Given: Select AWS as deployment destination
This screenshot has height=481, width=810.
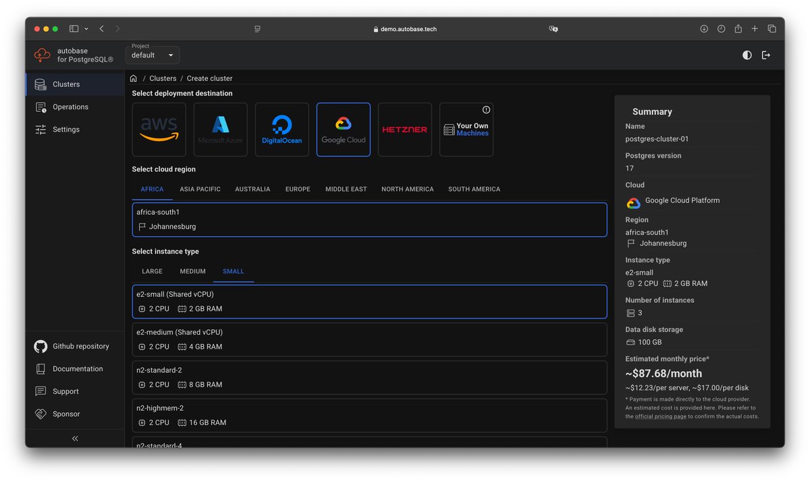Looking at the screenshot, I should pos(159,130).
